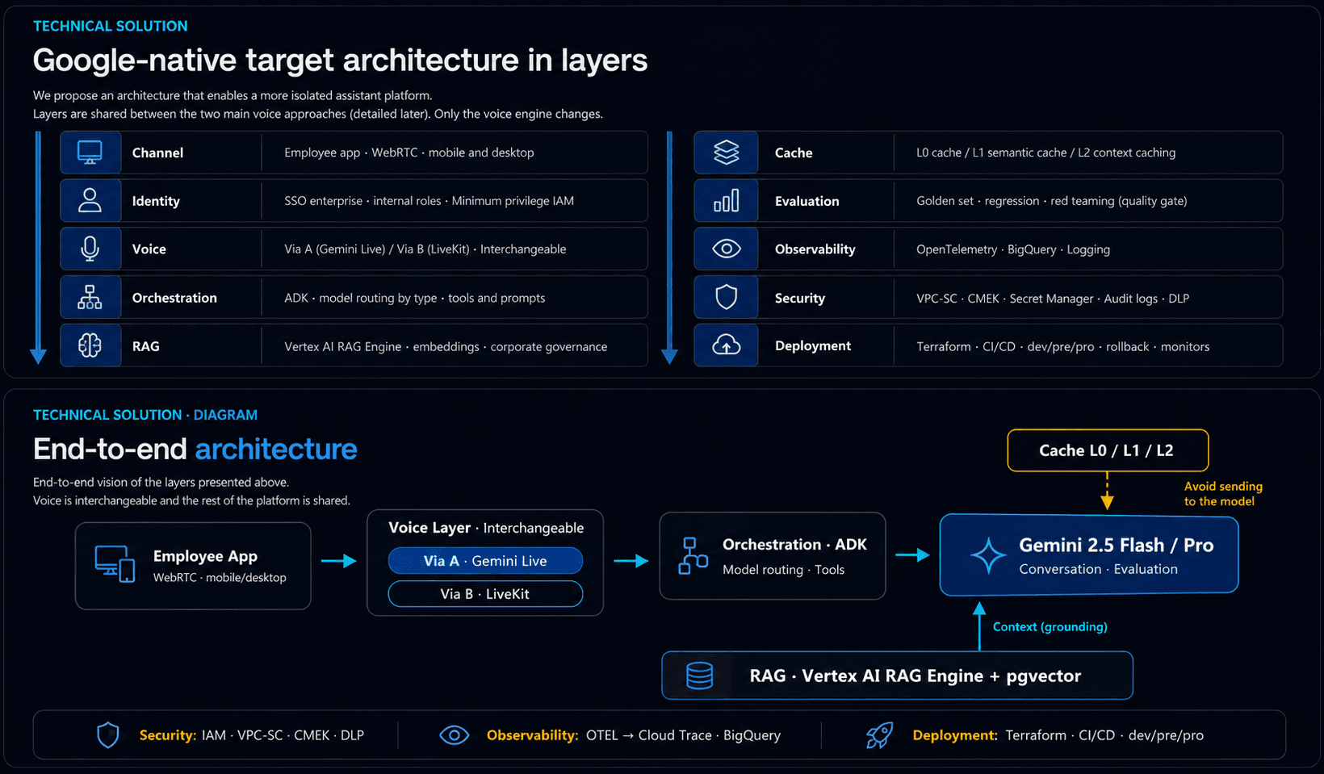This screenshot has width=1324, height=774.
Task: Click the Identity person icon
Action: coord(90,201)
